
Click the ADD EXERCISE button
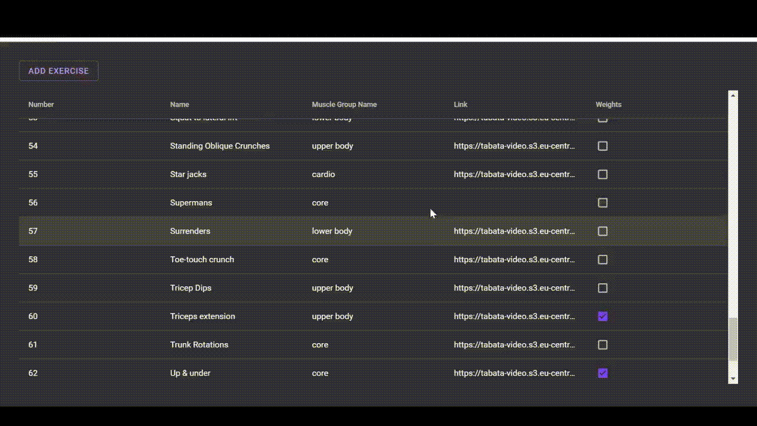pyautogui.click(x=59, y=71)
